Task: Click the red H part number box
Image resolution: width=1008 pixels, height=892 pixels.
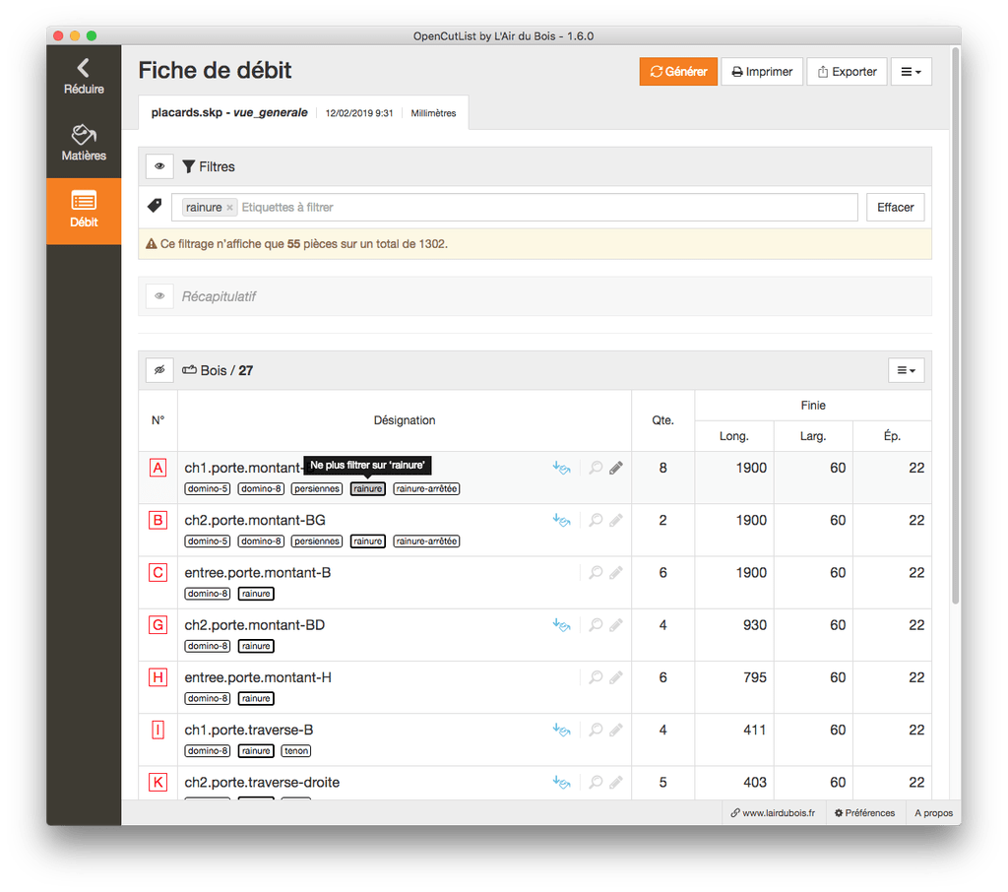Action: [x=157, y=677]
